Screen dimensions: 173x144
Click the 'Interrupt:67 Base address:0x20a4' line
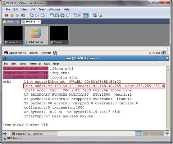click(x=58, y=116)
